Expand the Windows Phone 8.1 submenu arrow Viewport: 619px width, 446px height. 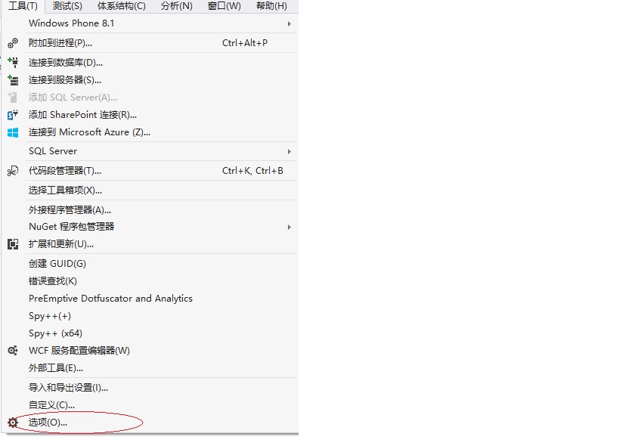[x=289, y=23]
